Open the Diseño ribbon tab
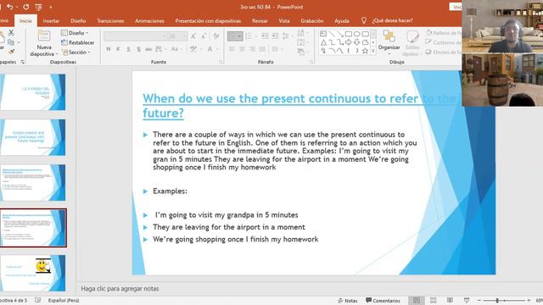The image size is (543, 305). point(78,20)
